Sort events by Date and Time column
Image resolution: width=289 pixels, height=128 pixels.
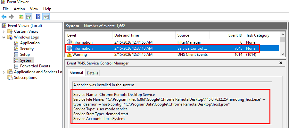pyautogui.click(x=144, y=35)
